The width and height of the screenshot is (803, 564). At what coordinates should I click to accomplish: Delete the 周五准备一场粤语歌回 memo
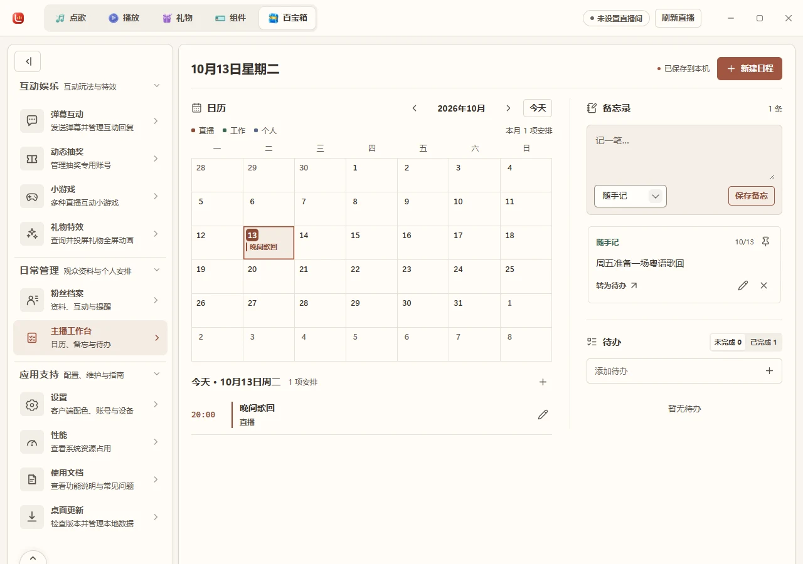763,286
